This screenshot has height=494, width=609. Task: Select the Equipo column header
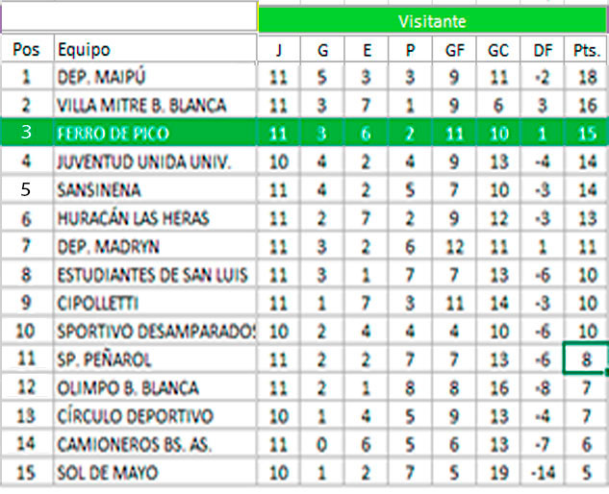[155, 49]
